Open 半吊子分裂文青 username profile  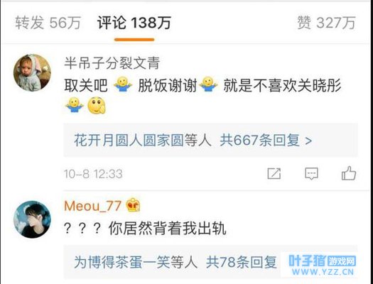(x=112, y=63)
